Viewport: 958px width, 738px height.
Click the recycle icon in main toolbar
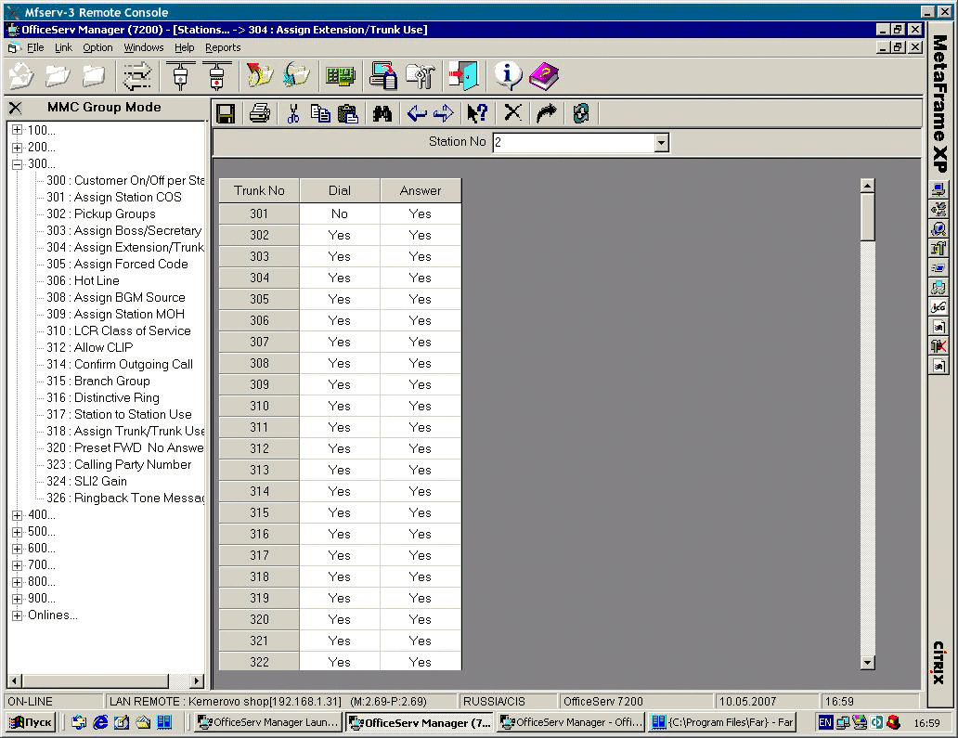tap(21, 76)
